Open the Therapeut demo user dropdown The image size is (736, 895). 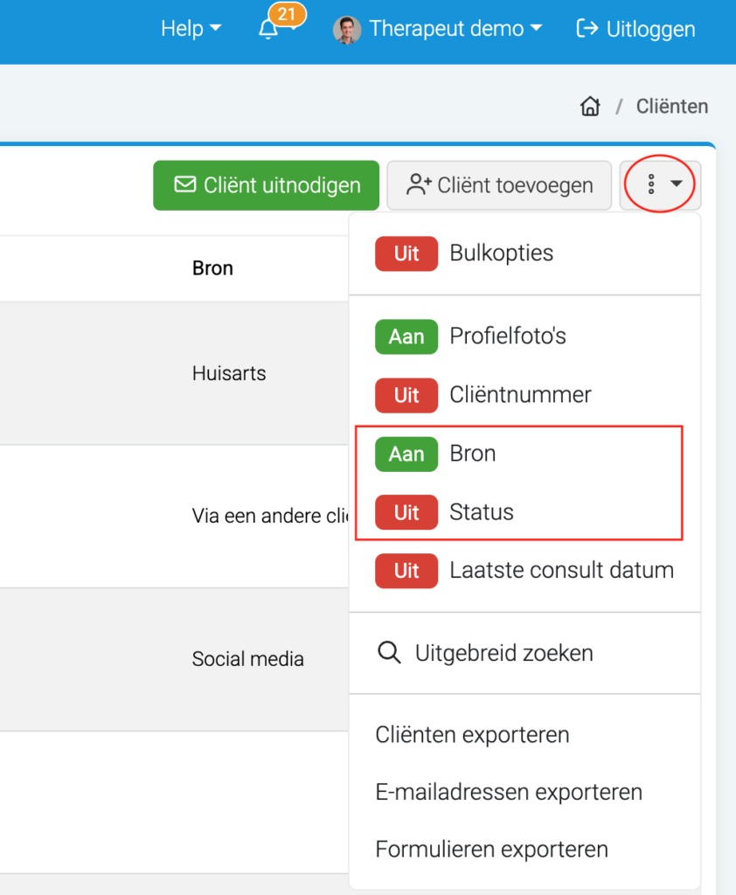pyautogui.click(x=455, y=29)
